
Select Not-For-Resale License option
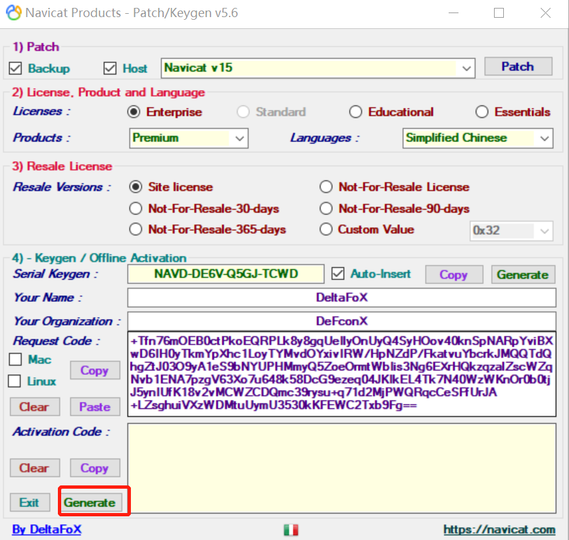pos(326,187)
